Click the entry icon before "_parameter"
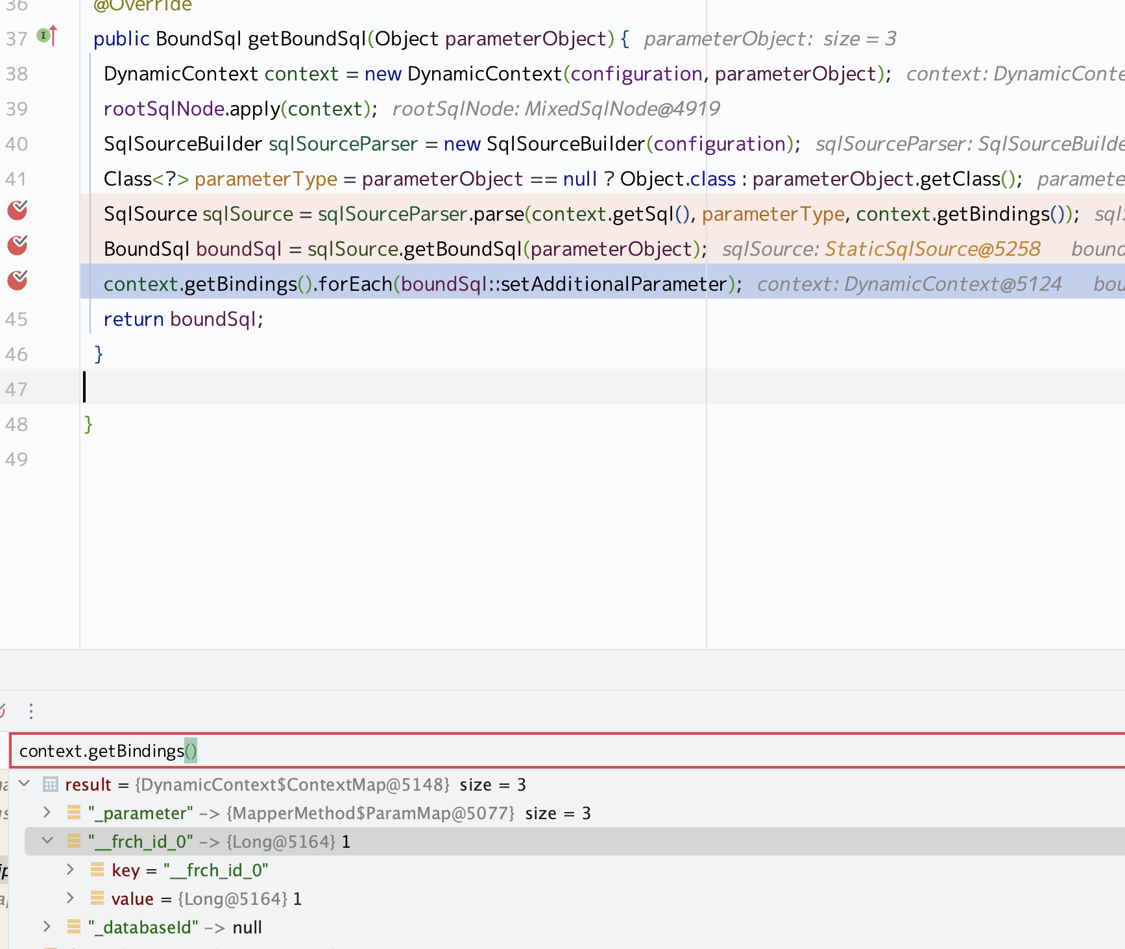 pos(74,813)
